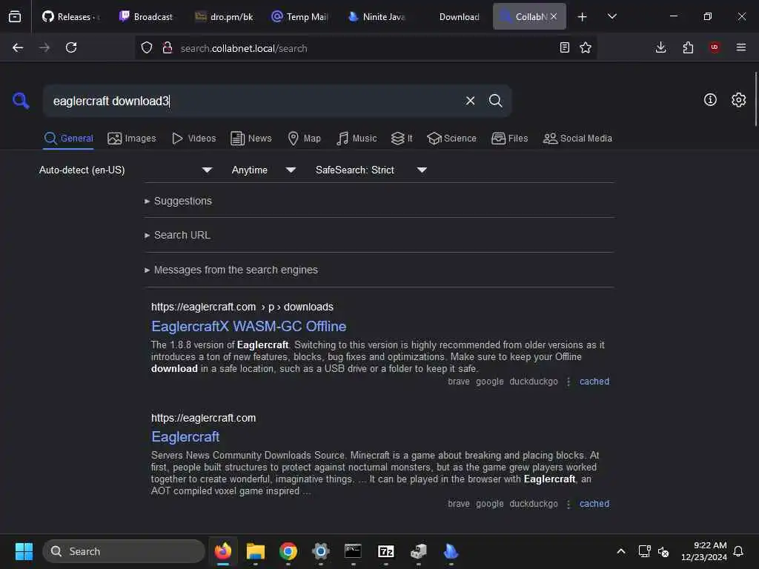This screenshot has width=759, height=569.
Task: Expand the Search URL section
Action: [177, 235]
